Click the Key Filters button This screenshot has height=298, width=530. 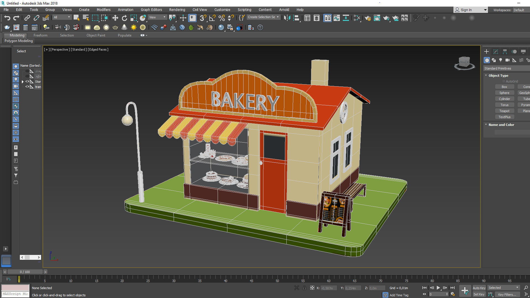(507, 294)
